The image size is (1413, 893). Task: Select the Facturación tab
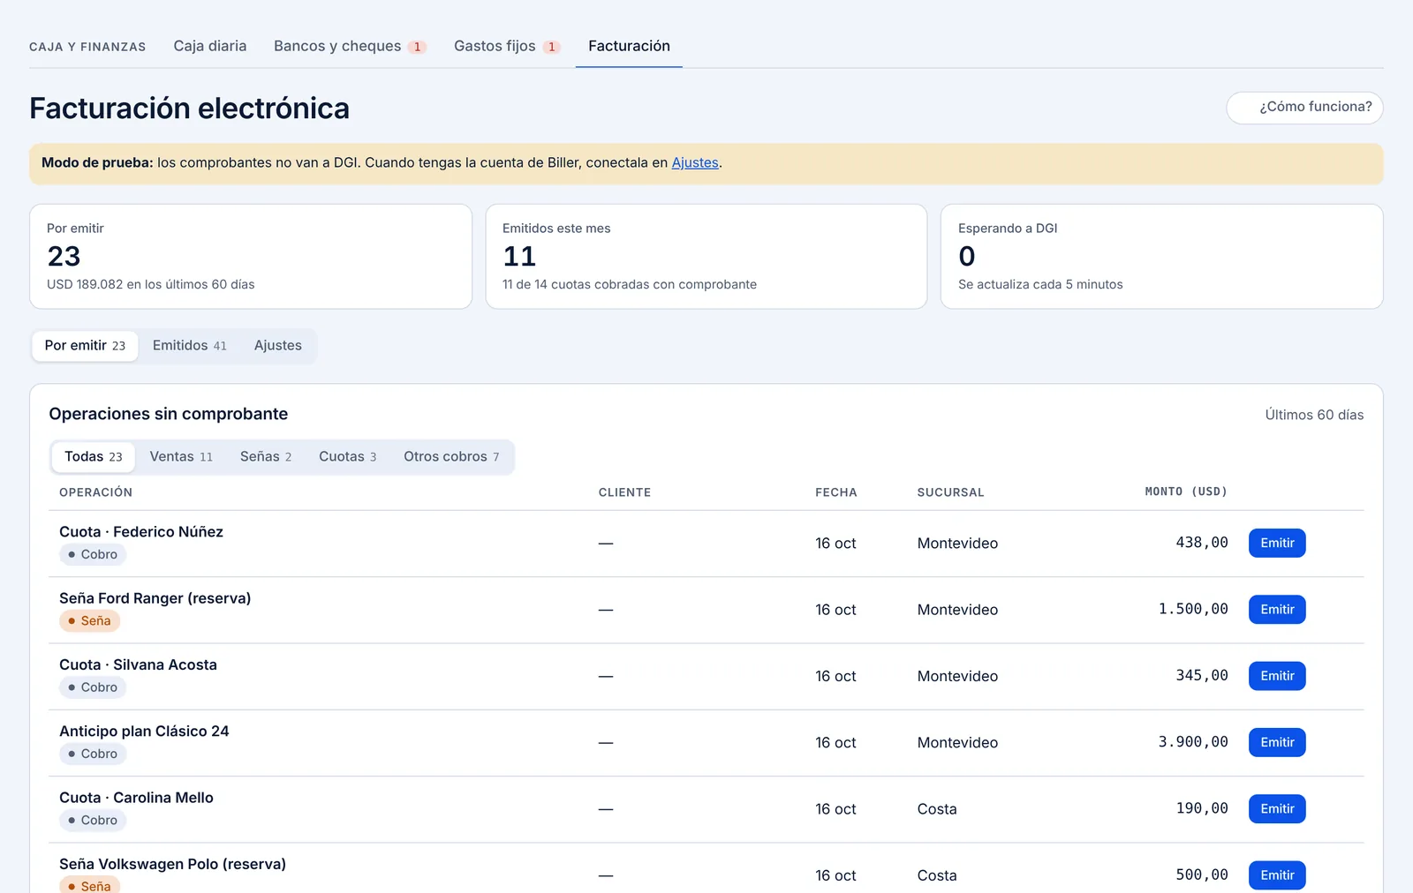(629, 46)
